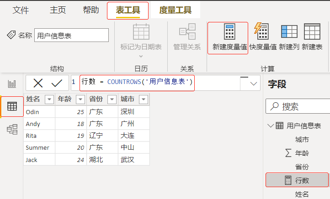Open the dropdown arrow under 标记为日期表

[x=141, y=56]
